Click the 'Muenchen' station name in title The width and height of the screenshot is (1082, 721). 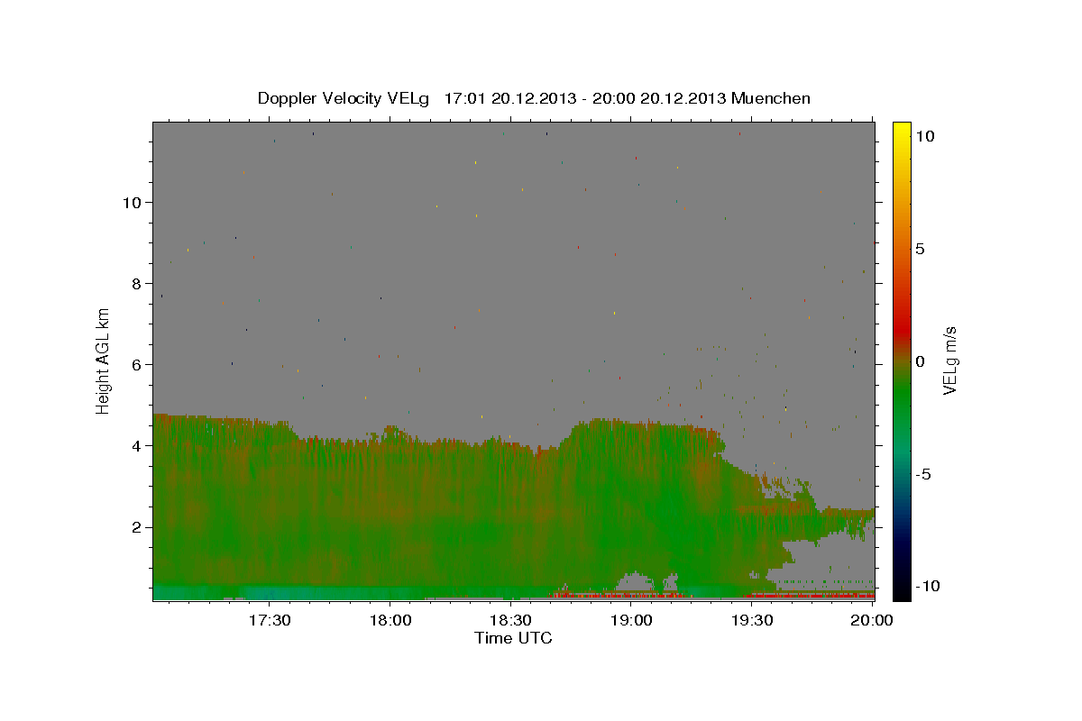coord(771,98)
